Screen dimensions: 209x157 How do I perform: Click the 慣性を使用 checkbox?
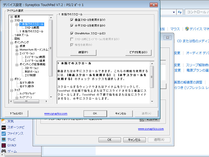[72, 45]
